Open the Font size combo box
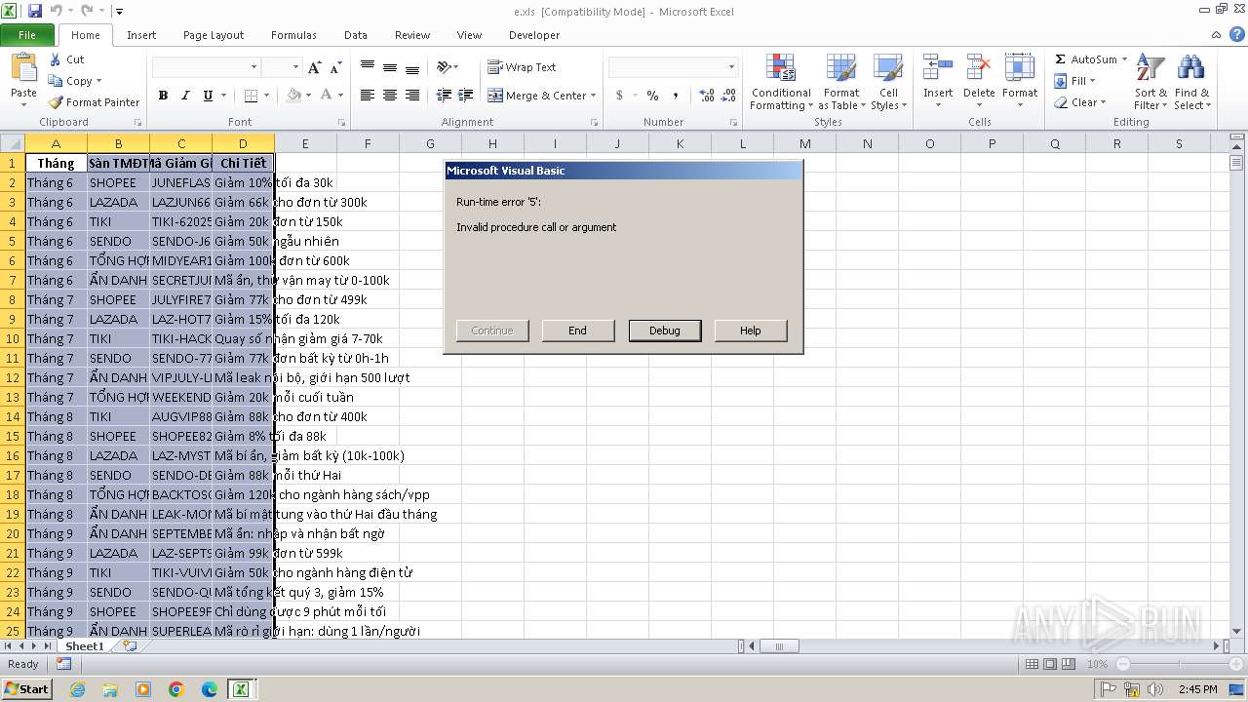Image resolution: width=1248 pixels, height=702 pixels. click(281, 67)
